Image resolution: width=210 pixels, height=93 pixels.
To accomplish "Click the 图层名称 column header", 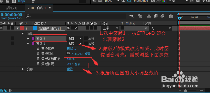I will coord(40,23).
